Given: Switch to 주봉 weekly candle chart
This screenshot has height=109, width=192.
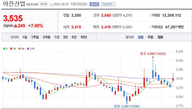Looking at the screenshot, I should (x=150, y=37).
